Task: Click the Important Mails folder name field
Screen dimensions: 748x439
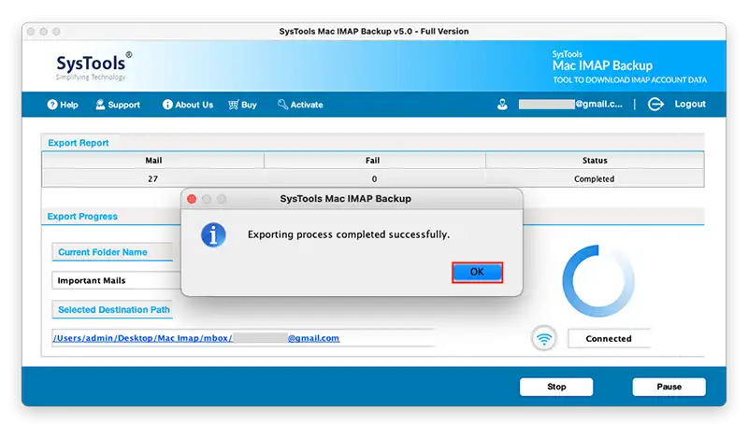Action: [116, 280]
